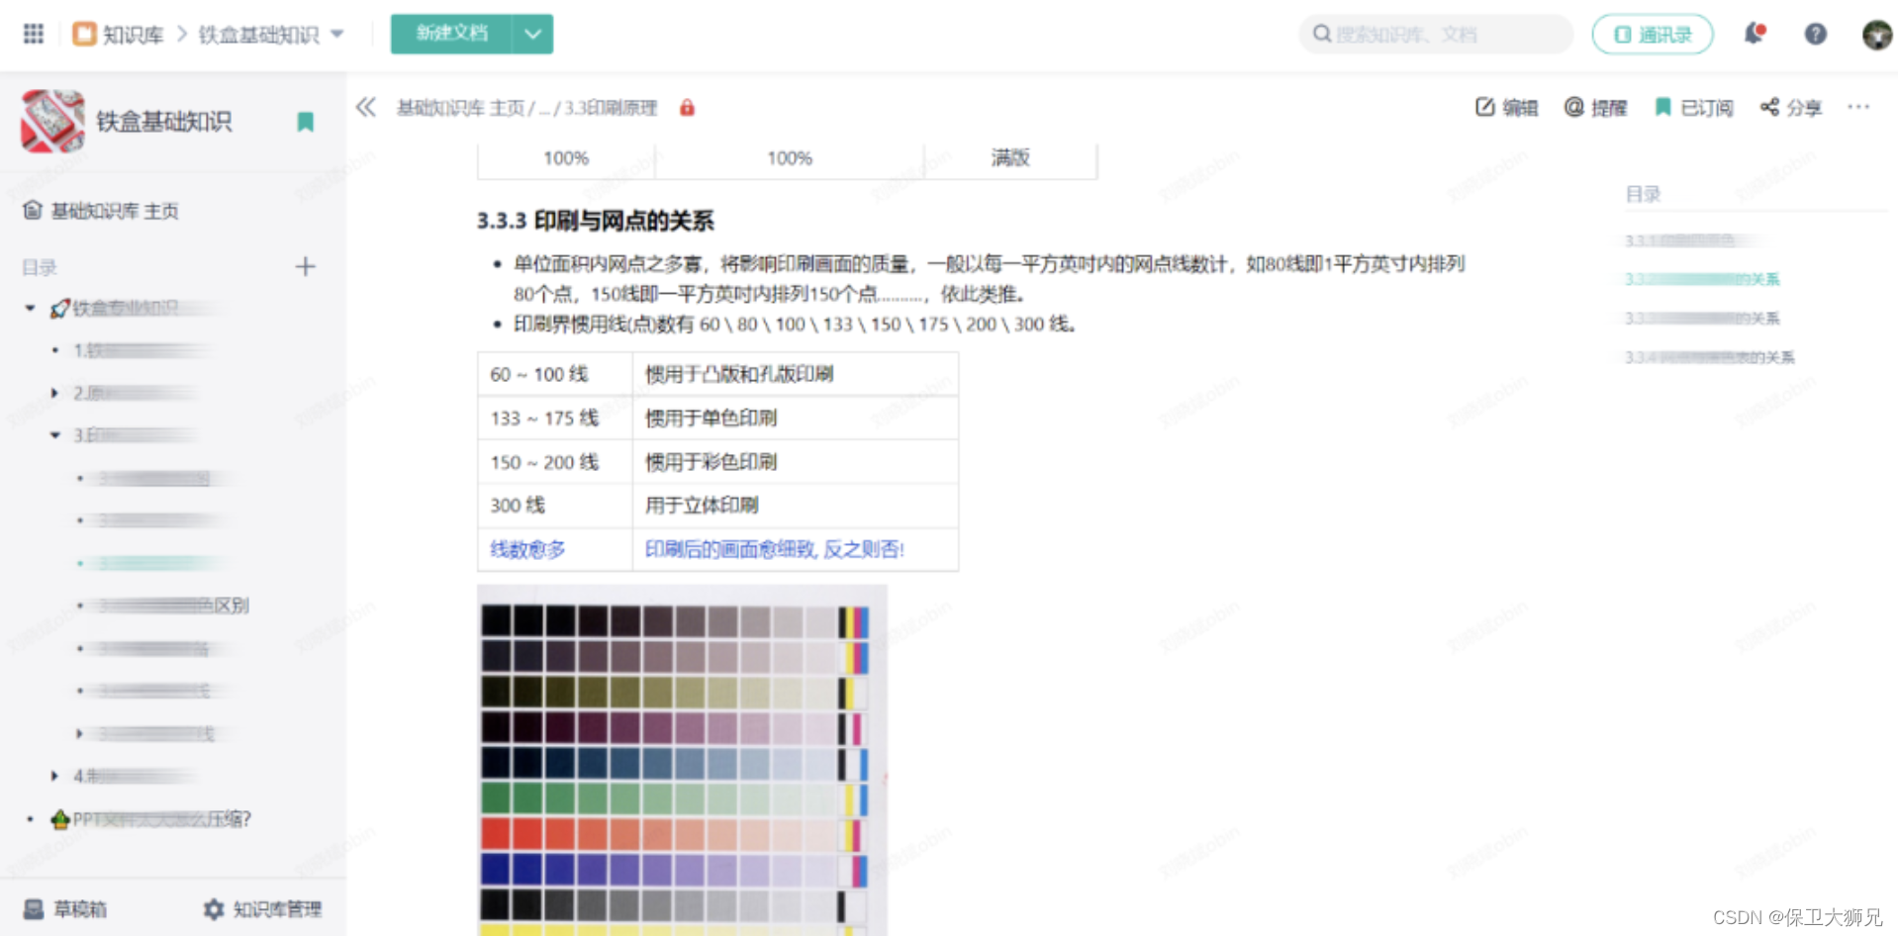Click the 分享 share button
This screenshot has width=1898, height=936.
point(1791,107)
